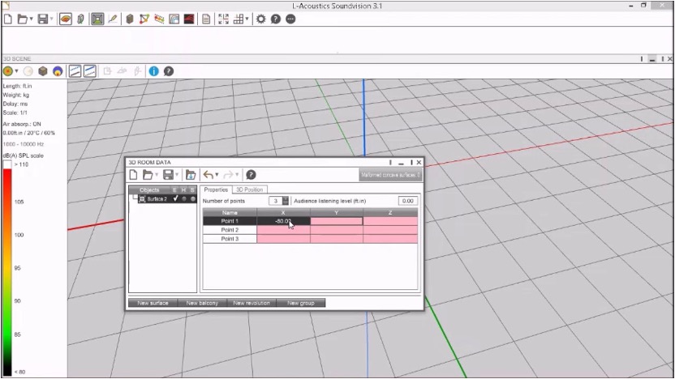This screenshot has height=379, width=675.
Task: Click the green loudspeaker source icon in main toolbar
Action: point(80,19)
